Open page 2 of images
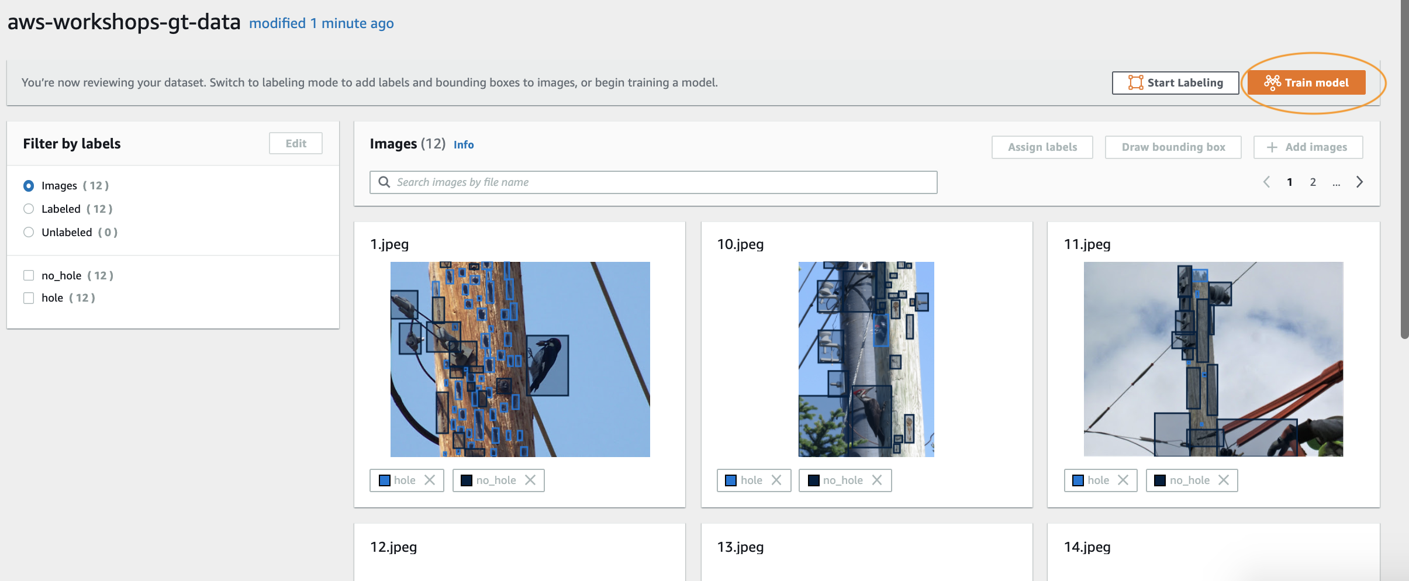This screenshot has height=581, width=1409. pyautogui.click(x=1313, y=182)
